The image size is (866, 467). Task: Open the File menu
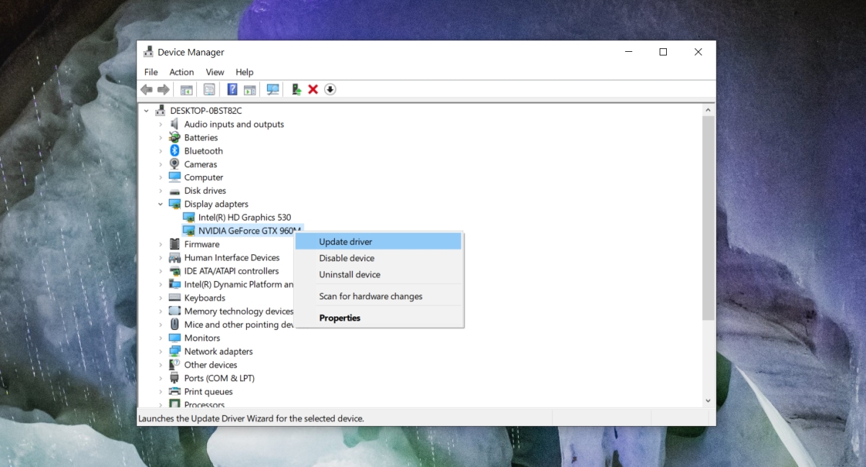[151, 72]
